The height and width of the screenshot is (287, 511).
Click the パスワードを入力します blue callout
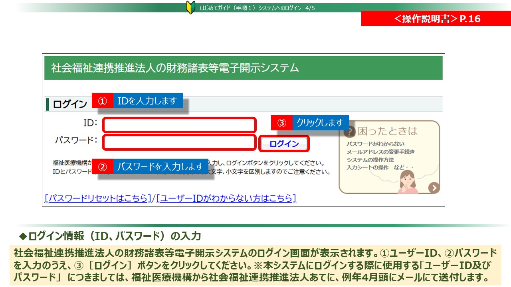(160, 166)
